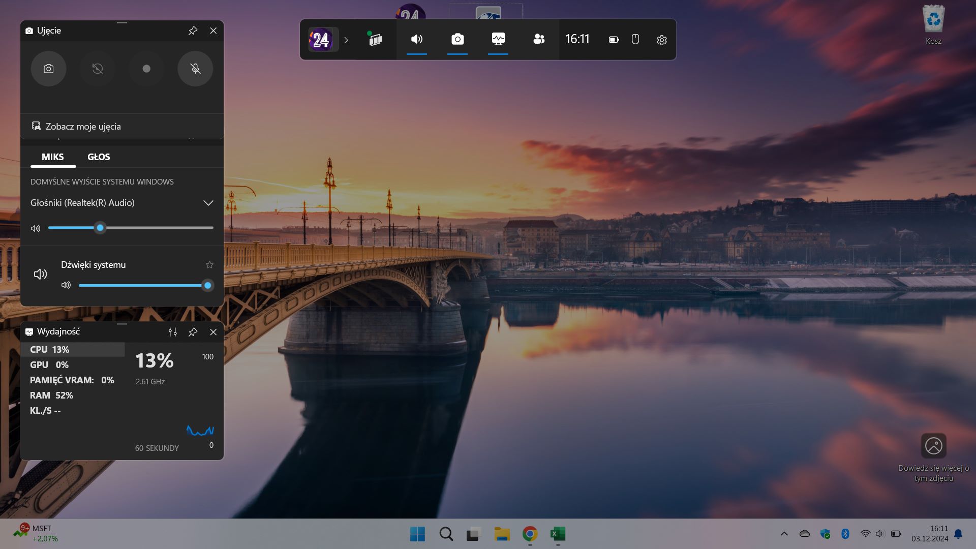Screen dimensions: 976x549
Task: Toggle microphone on in Ujęcie widget
Action: 195,69
